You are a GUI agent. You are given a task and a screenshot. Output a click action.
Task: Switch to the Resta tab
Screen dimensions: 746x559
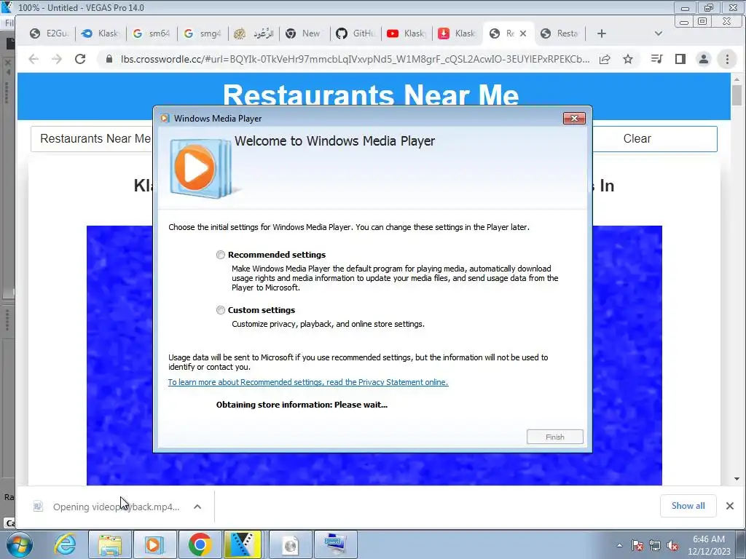(x=560, y=33)
